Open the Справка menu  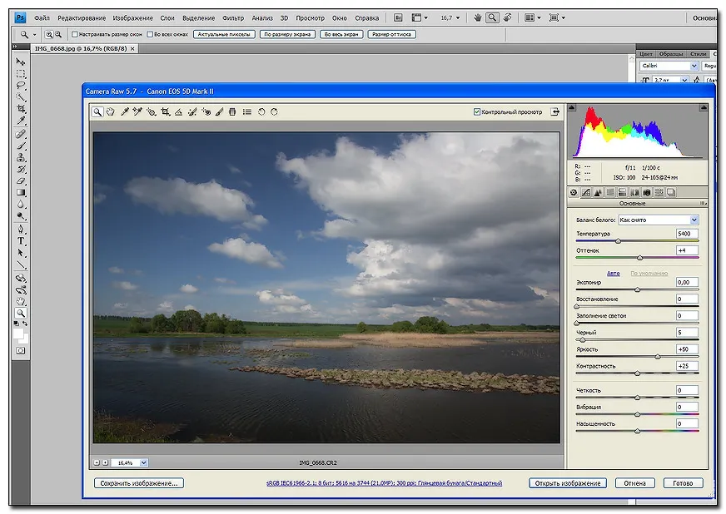[x=366, y=18]
